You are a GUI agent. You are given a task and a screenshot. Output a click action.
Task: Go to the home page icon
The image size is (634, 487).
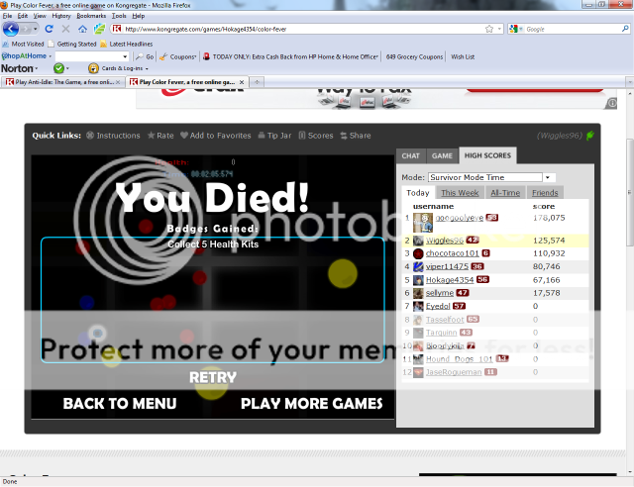pos(82,29)
